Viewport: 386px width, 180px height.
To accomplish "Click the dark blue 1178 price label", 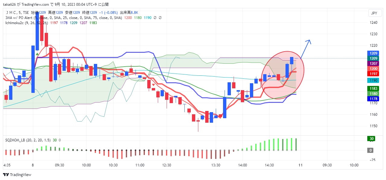I will [374, 99].
